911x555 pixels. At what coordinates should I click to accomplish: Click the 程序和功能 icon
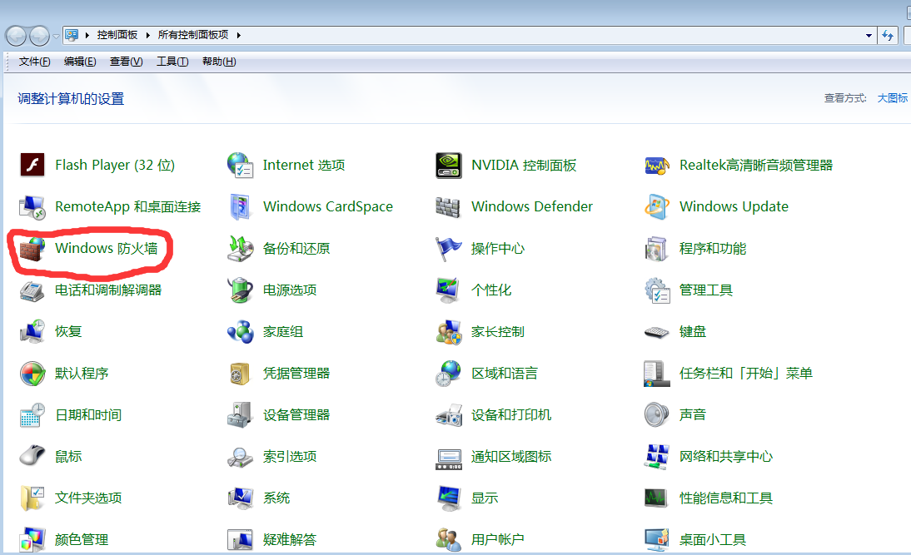tap(656, 249)
